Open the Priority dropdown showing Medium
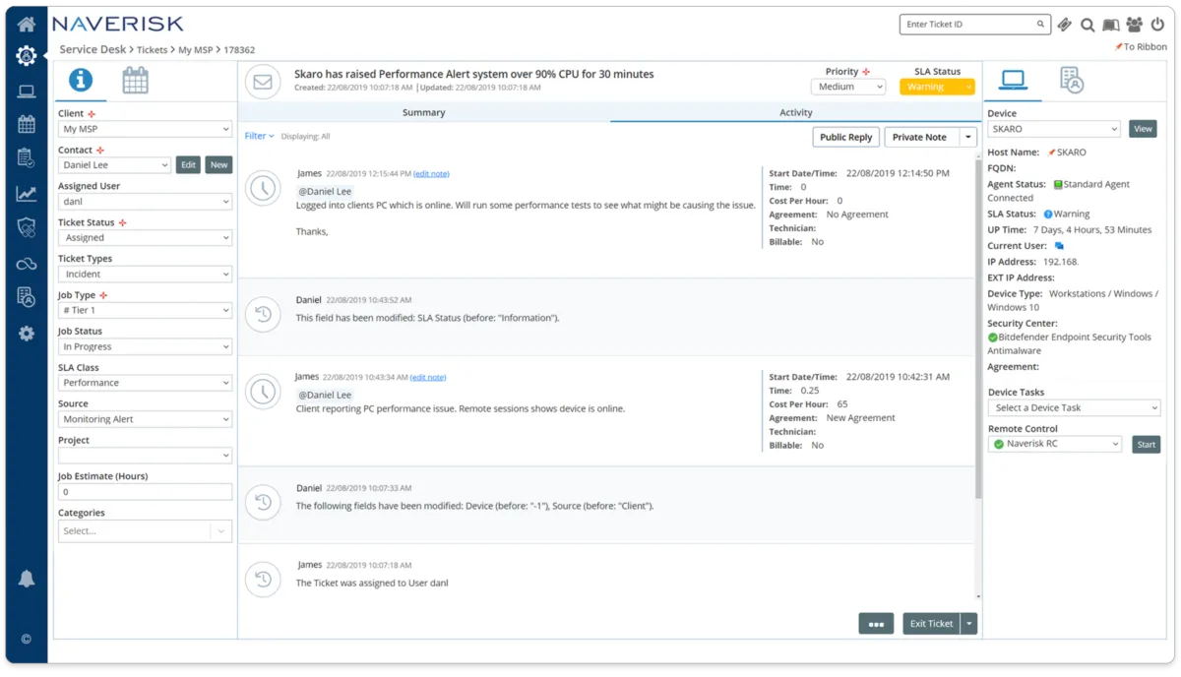This screenshot has width=1181, height=677. pyautogui.click(x=848, y=87)
